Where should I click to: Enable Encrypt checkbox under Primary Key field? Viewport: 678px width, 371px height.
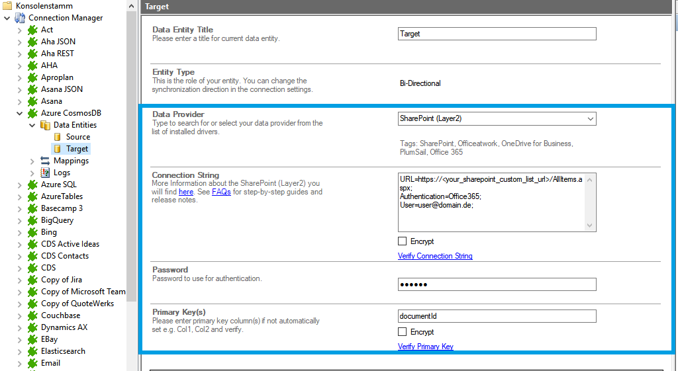(403, 332)
